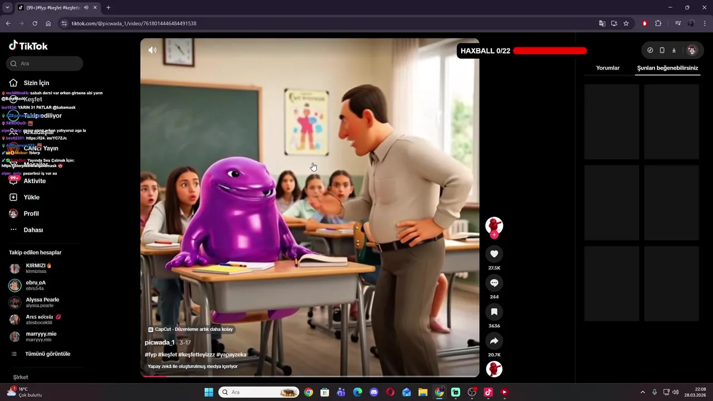The image size is (713, 401).
Task: Click the address bar URL
Action: pos(134,23)
